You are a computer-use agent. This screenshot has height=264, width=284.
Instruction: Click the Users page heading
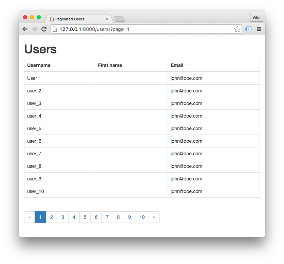[x=40, y=49]
